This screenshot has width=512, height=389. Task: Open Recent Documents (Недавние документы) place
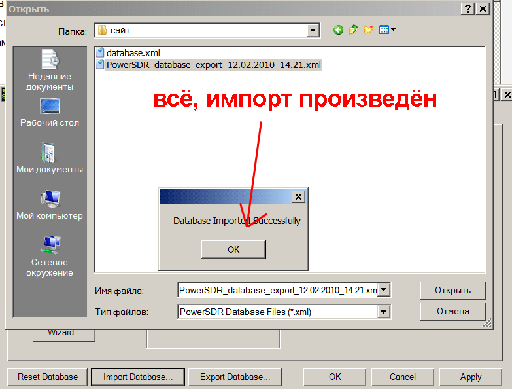point(50,70)
